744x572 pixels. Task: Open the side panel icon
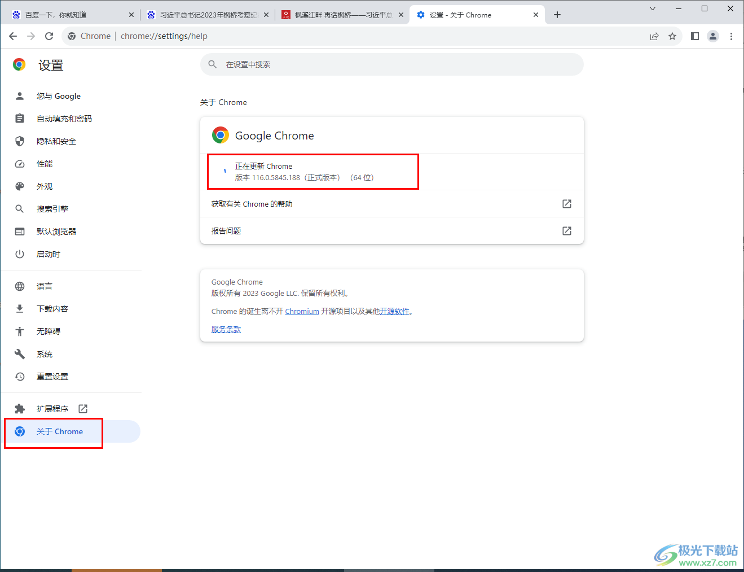point(695,36)
